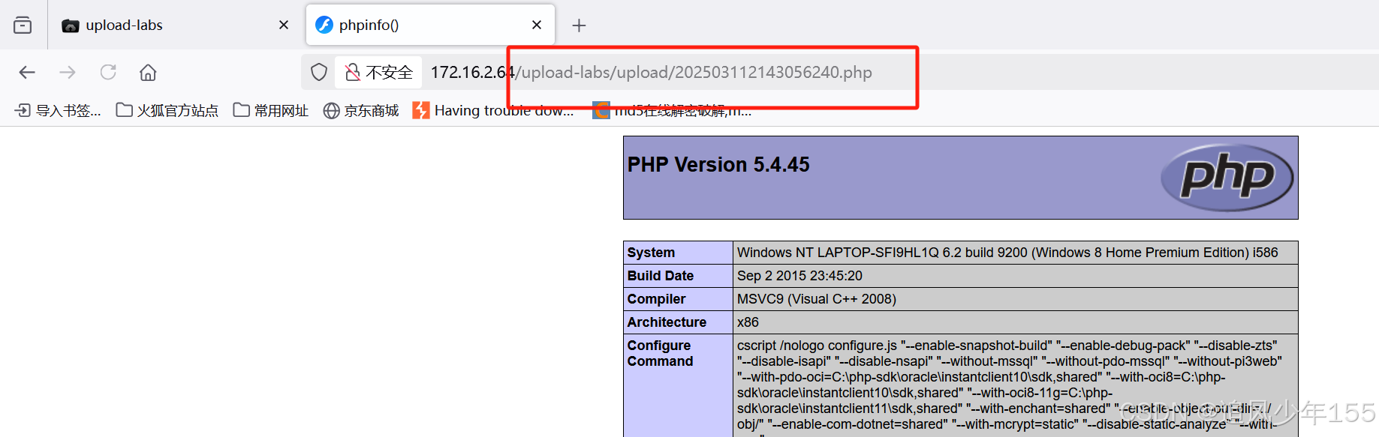1379x437 pixels.
Task: Open the Firefox tab overview icon
Action: point(23,25)
